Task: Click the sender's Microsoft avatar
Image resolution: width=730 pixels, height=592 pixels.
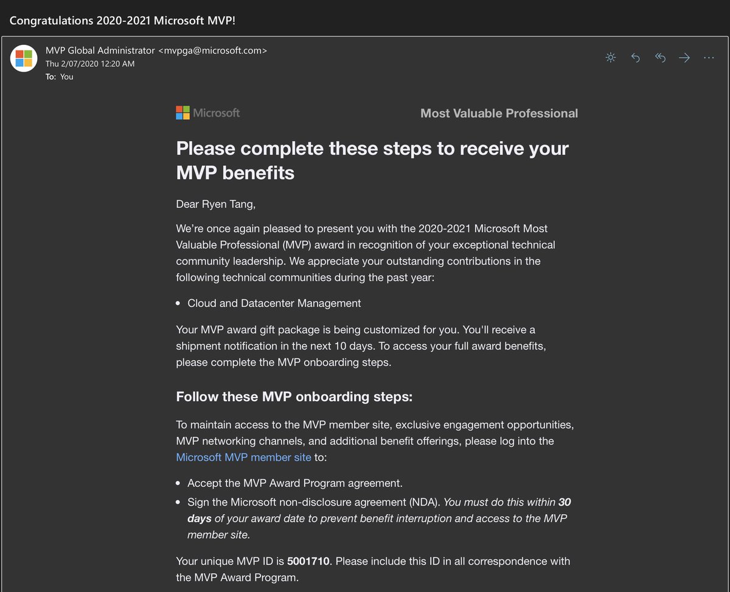Action: pos(24,58)
